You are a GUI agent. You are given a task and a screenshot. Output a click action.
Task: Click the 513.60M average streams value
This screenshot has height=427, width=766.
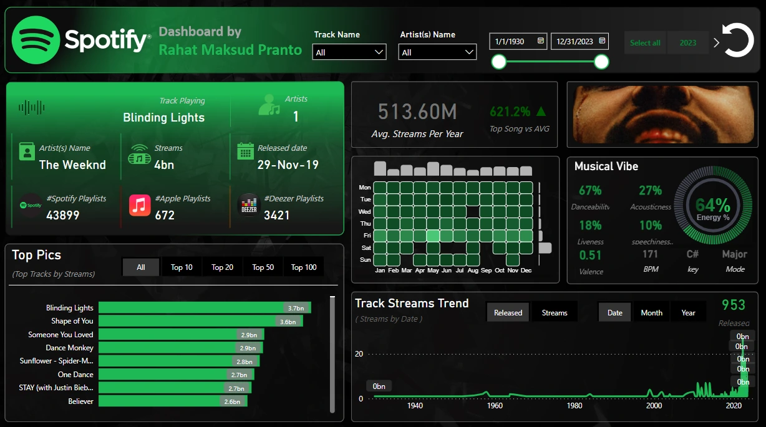click(418, 112)
